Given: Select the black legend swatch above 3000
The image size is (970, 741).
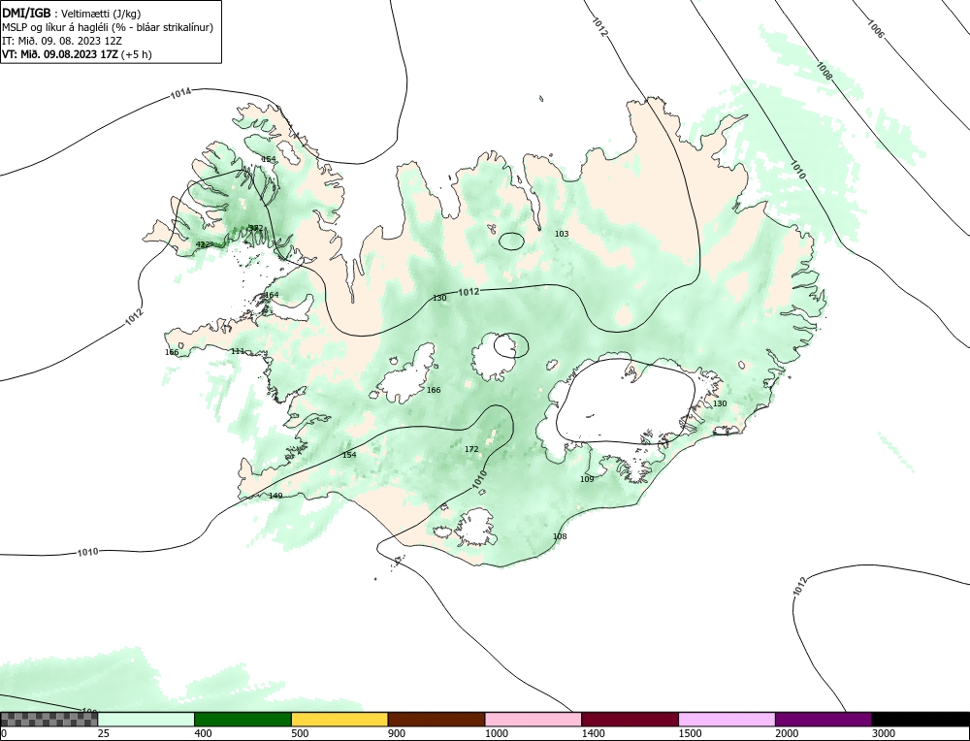Looking at the screenshot, I should click(x=921, y=719).
